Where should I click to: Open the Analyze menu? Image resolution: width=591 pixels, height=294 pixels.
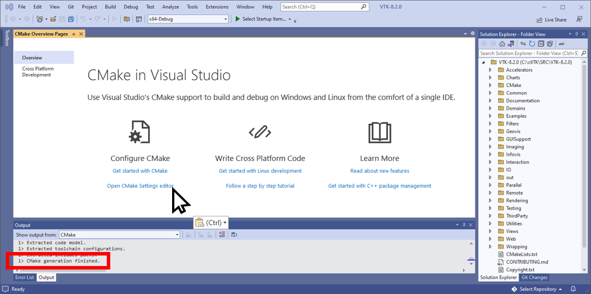[170, 7]
